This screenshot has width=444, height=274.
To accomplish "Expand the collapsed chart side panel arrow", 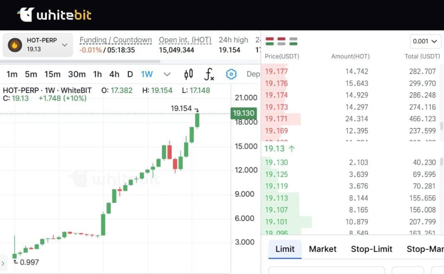I will tap(3, 264).
